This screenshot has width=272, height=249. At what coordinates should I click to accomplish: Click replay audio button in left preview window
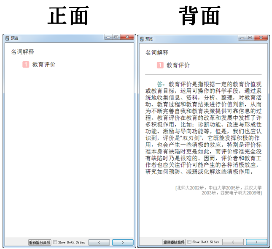click(40, 242)
